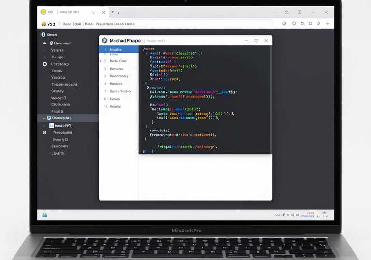This screenshot has height=260, width=371.
Task: Click the plus icon ending the address toolbar
Action: (x=328, y=24)
